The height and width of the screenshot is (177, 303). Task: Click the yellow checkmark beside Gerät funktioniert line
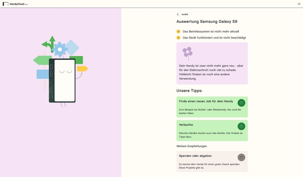(x=178, y=37)
